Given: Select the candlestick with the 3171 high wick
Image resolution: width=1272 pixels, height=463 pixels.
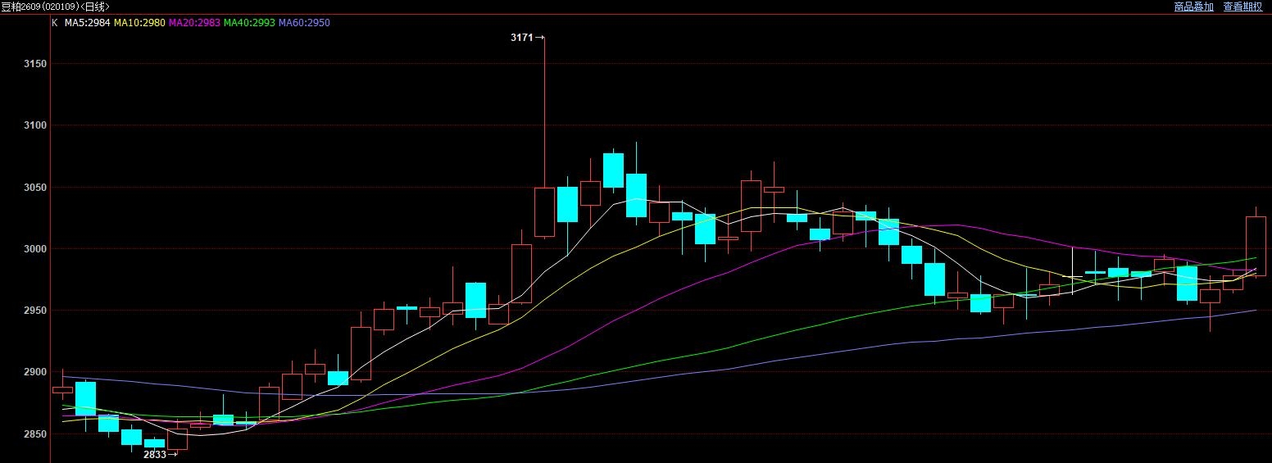Looking at the screenshot, I should pyautogui.click(x=544, y=211).
